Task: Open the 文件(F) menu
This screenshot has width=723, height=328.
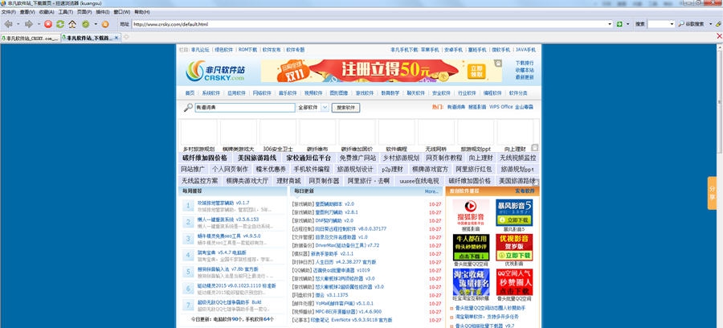Action: [9, 11]
